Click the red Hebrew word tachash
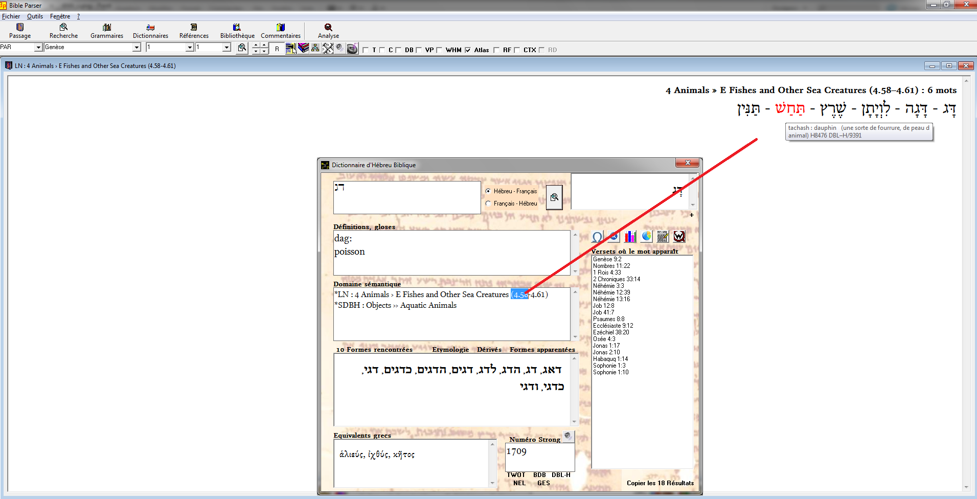This screenshot has height=499, width=977. pyautogui.click(x=790, y=108)
